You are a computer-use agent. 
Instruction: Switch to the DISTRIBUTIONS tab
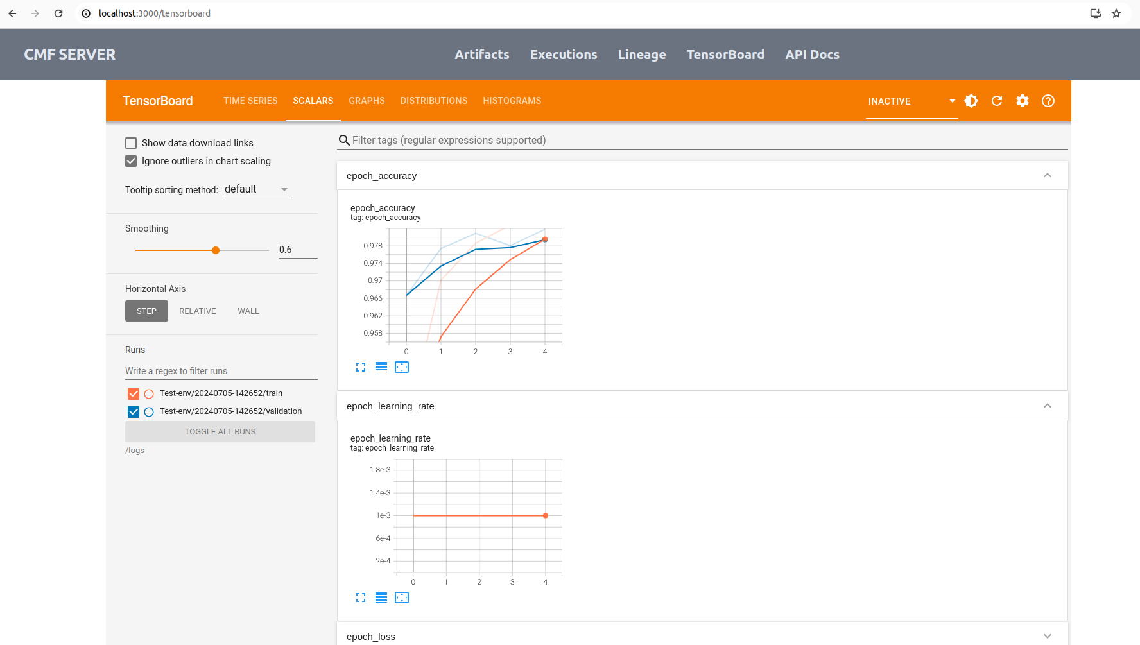pos(434,101)
